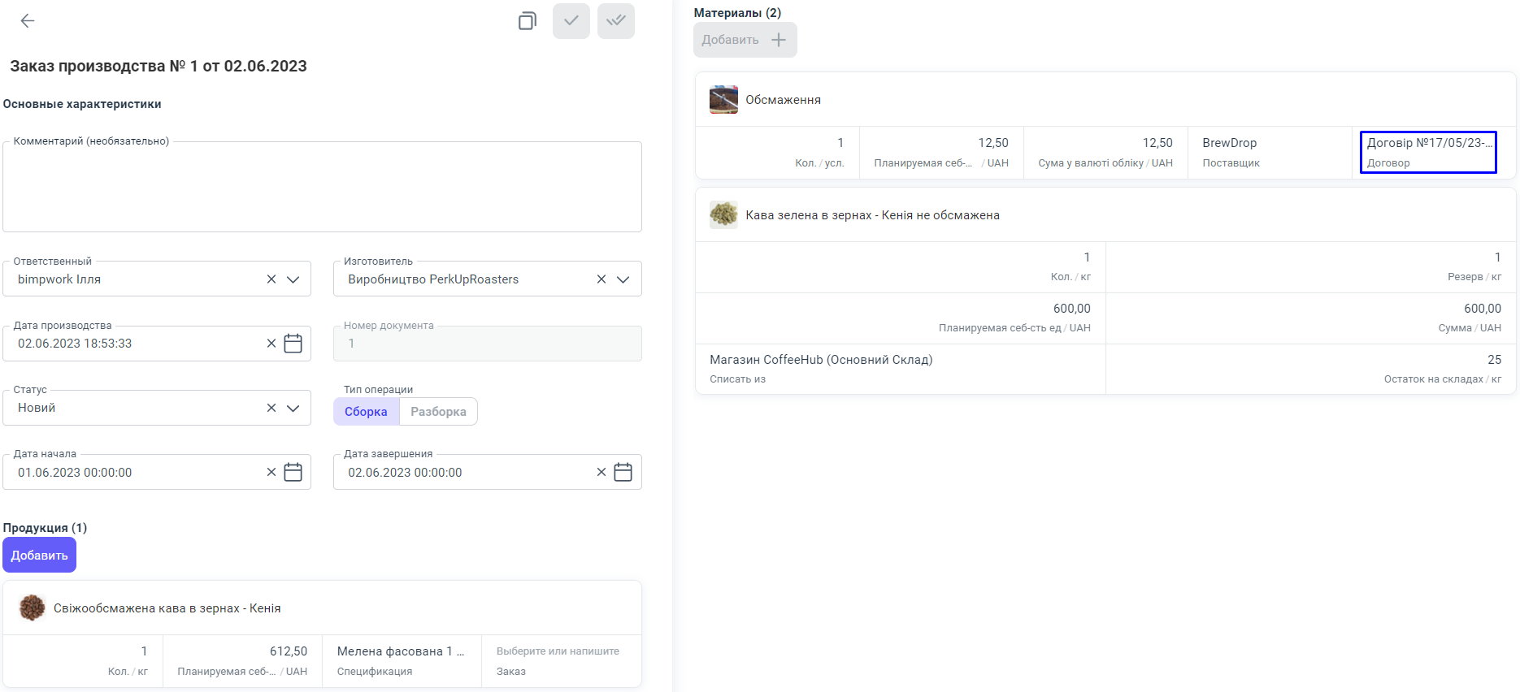Click the green coffee beans thumbnail
The width and height of the screenshot is (1520, 692).
723,215
